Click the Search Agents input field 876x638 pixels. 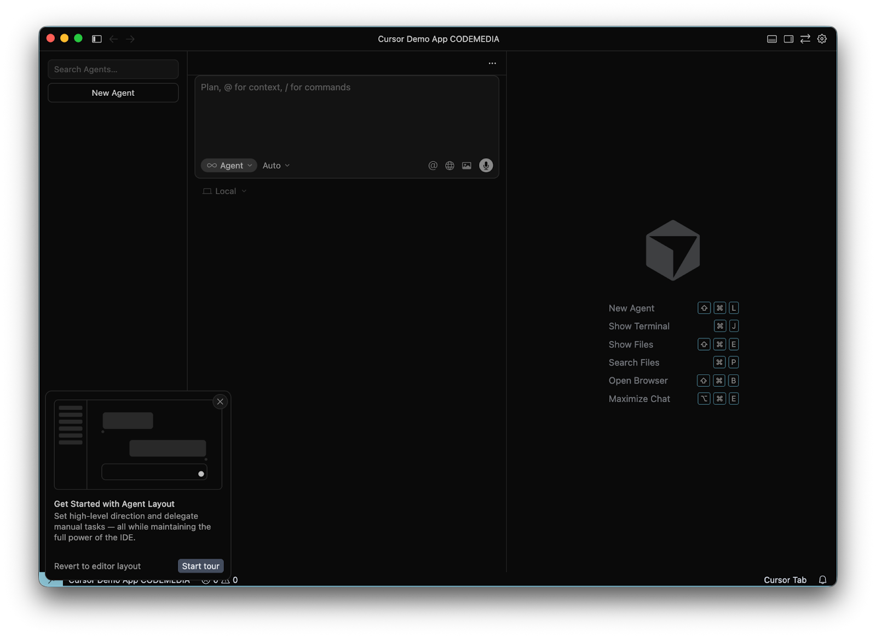click(x=113, y=69)
